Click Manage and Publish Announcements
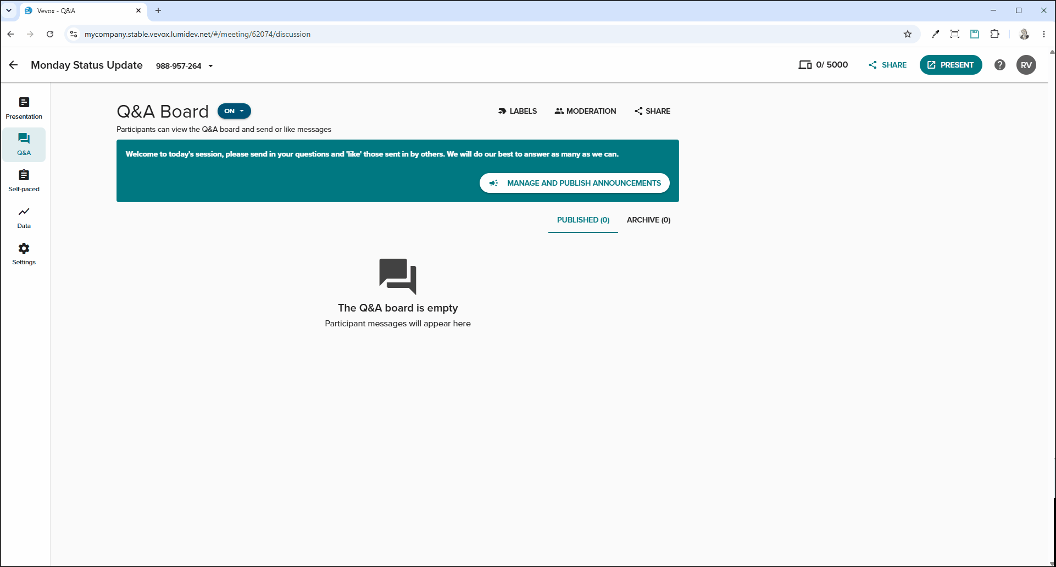This screenshot has width=1056, height=567. pyautogui.click(x=575, y=183)
